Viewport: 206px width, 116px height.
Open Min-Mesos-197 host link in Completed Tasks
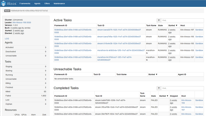coord(187,108)
